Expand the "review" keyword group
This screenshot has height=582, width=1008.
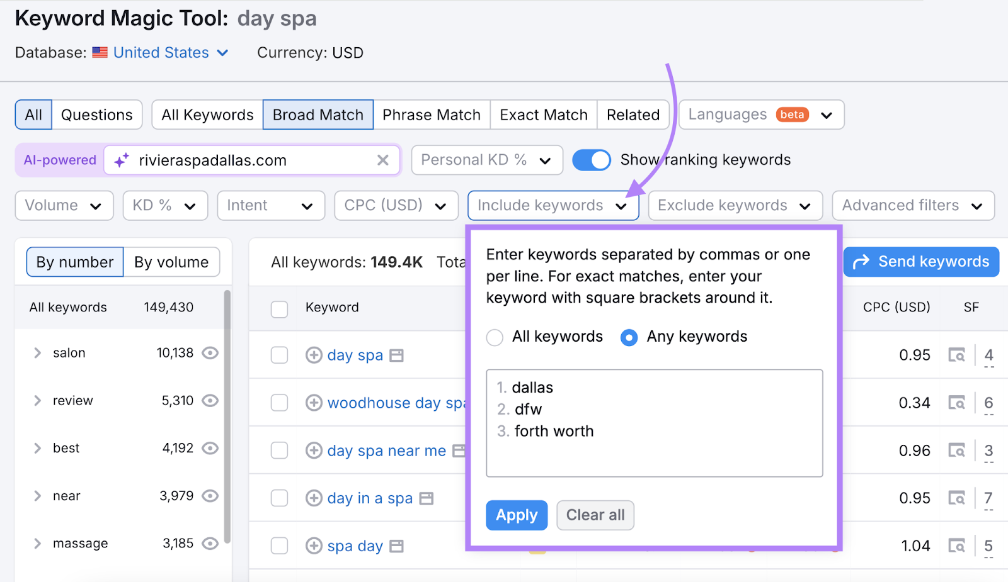(x=38, y=400)
